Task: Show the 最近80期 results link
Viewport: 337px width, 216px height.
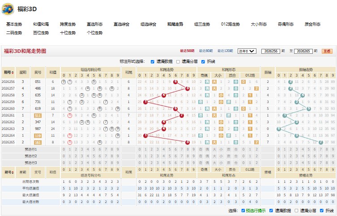Action: [206, 51]
